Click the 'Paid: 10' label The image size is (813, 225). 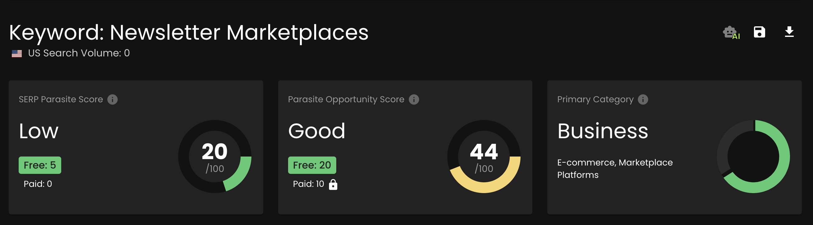(308, 184)
